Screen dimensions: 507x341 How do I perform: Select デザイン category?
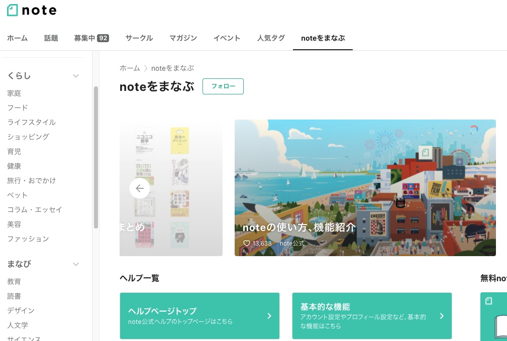pyautogui.click(x=21, y=311)
